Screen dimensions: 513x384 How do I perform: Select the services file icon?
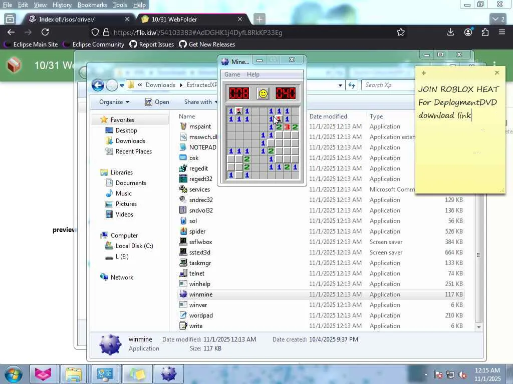(x=183, y=189)
